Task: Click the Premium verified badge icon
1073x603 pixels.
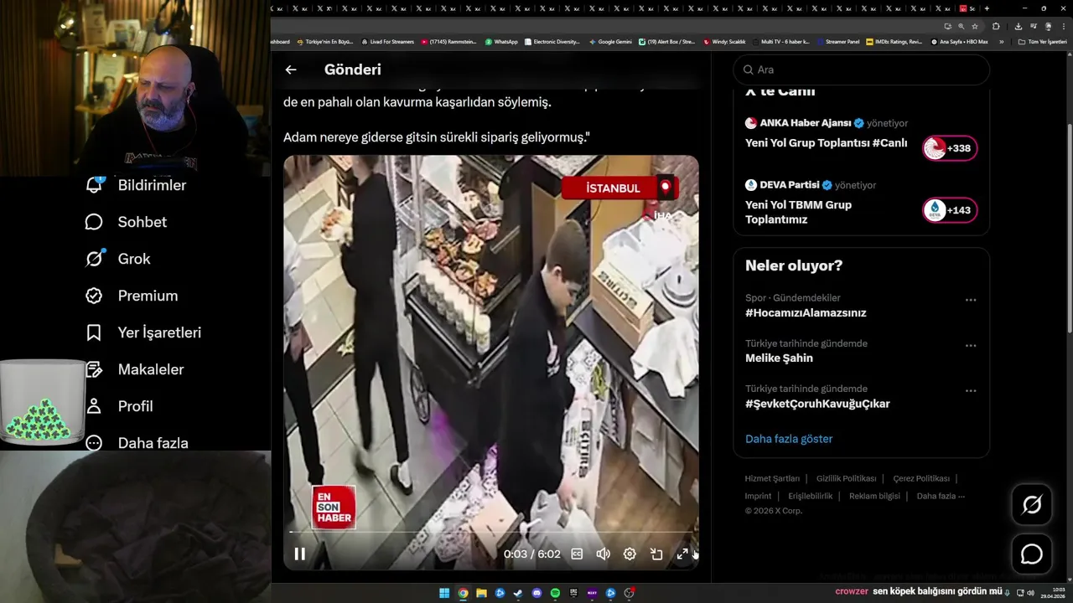Action: tap(94, 296)
